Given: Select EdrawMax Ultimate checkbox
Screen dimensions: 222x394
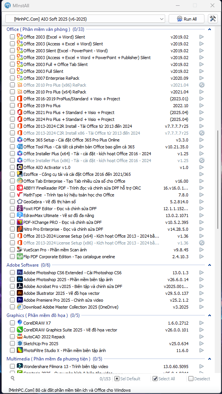Looking at the screenshot, I should 12,215.
